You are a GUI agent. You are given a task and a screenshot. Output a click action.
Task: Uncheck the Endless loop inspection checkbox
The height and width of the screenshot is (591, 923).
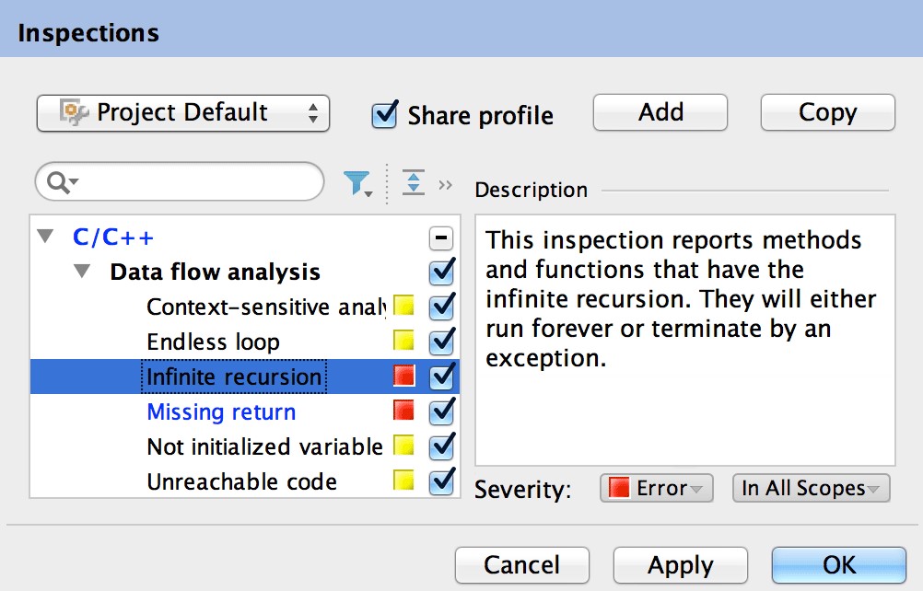442,341
